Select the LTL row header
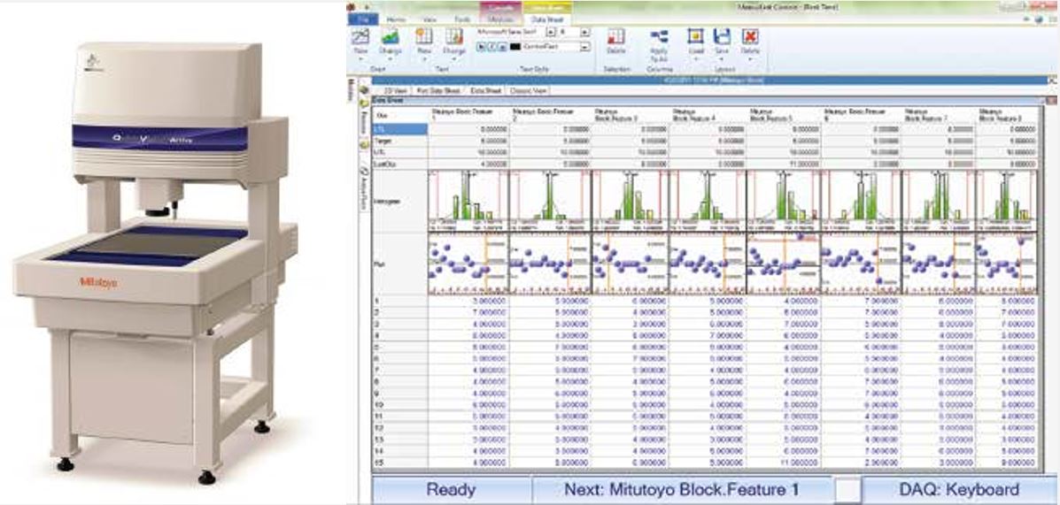 click(400, 129)
